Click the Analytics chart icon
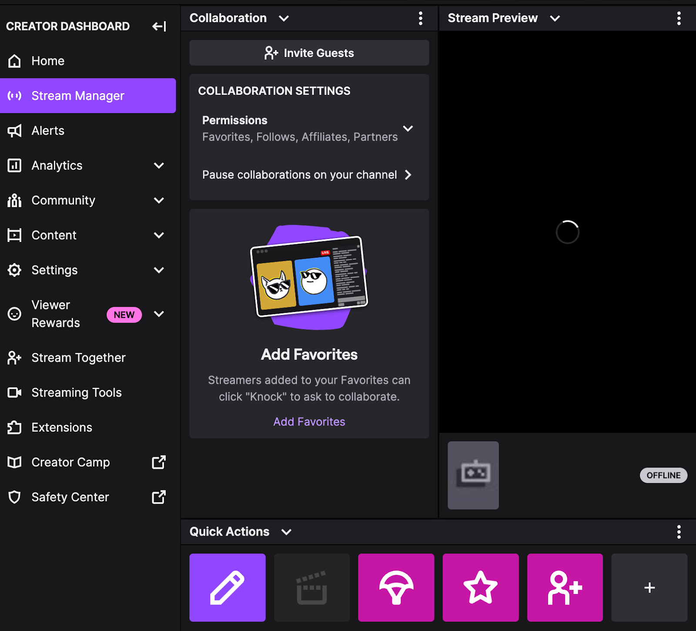 (14, 165)
